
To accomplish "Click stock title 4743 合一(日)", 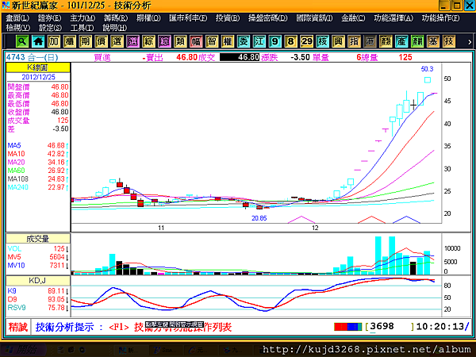I will [x=33, y=57].
